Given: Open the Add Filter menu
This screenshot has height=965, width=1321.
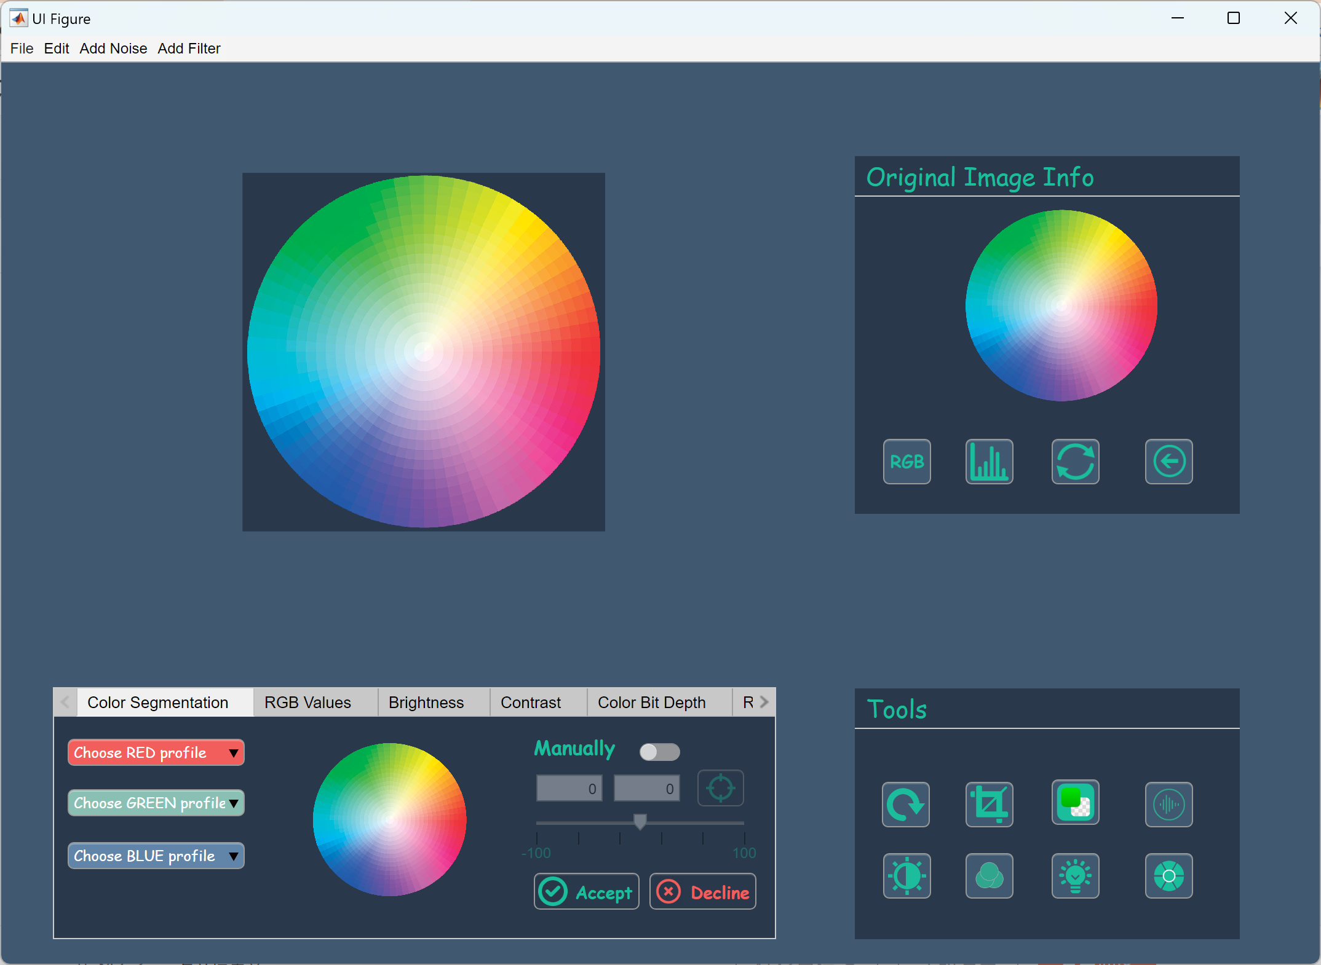Looking at the screenshot, I should coord(190,48).
